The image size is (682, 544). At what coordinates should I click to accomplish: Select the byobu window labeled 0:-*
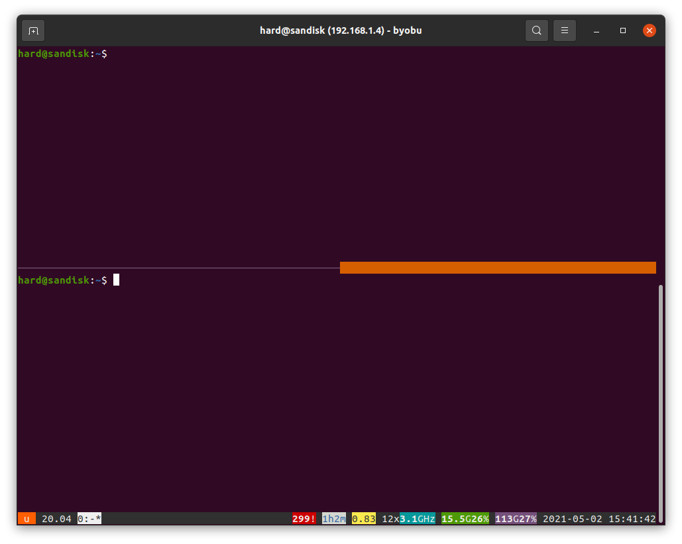point(89,519)
